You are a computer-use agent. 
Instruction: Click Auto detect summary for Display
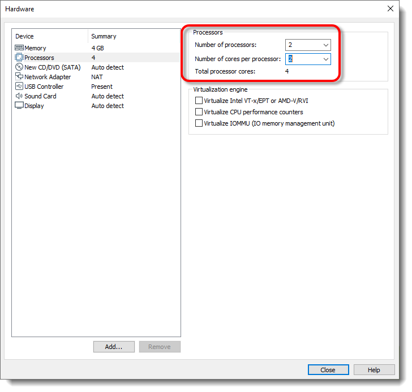point(108,106)
